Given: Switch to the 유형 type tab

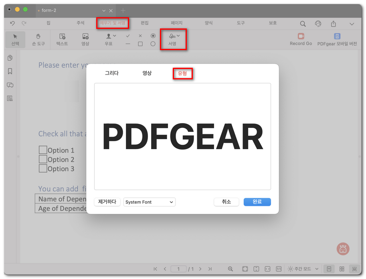Looking at the screenshot, I should (x=182, y=73).
